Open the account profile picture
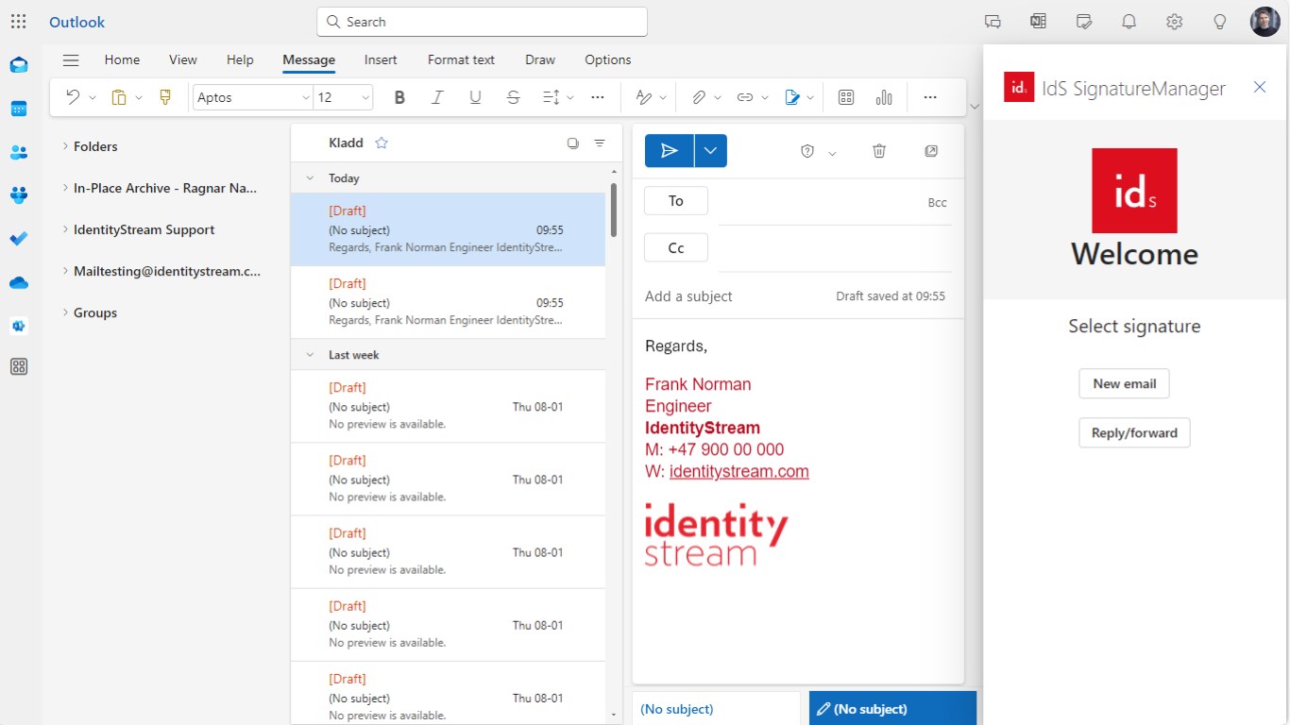This screenshot has width=1290, height=725. [x=1265, y=22]
